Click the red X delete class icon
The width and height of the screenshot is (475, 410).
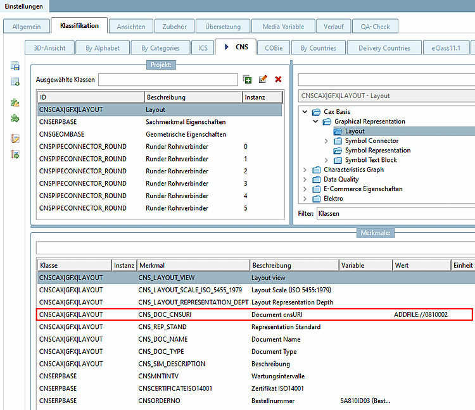click(278, 80)
